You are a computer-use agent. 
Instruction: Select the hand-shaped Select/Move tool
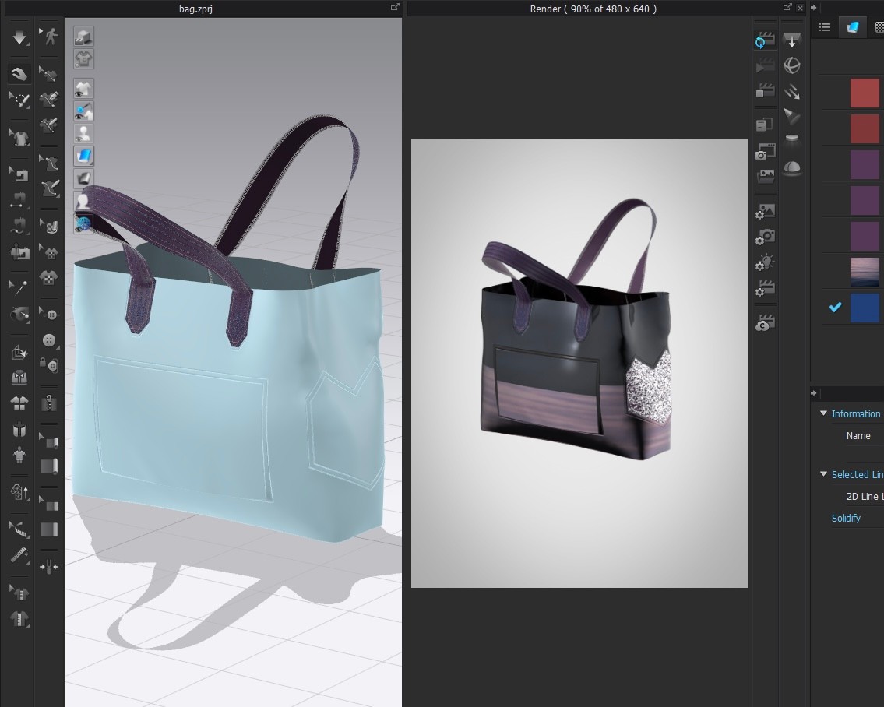pyautogui.click(x=19, y=73)
